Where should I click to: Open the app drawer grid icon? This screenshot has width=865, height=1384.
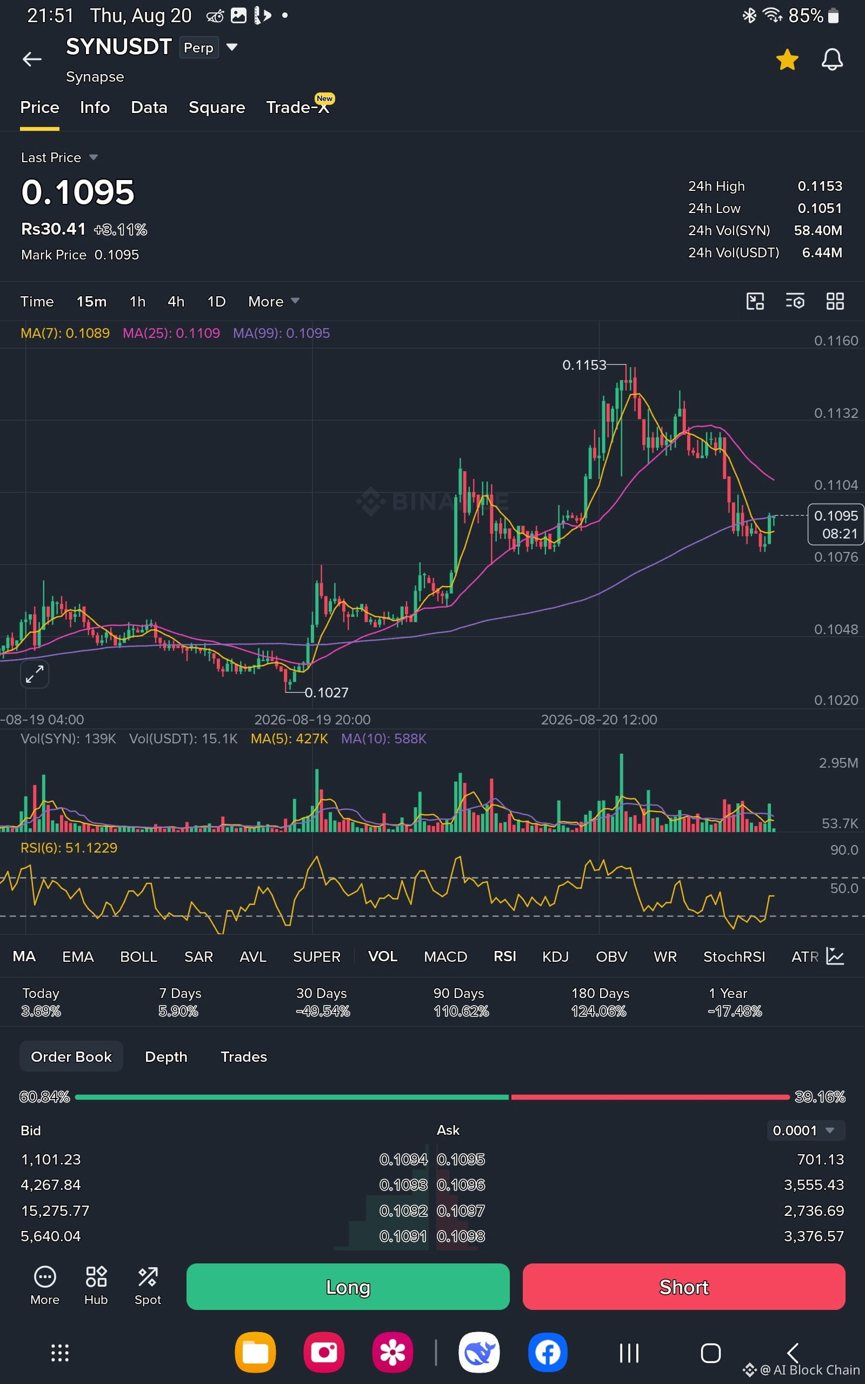(60, 1353)
